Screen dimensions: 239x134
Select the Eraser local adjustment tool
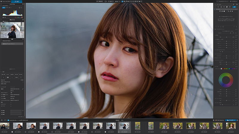coord(232,11)
